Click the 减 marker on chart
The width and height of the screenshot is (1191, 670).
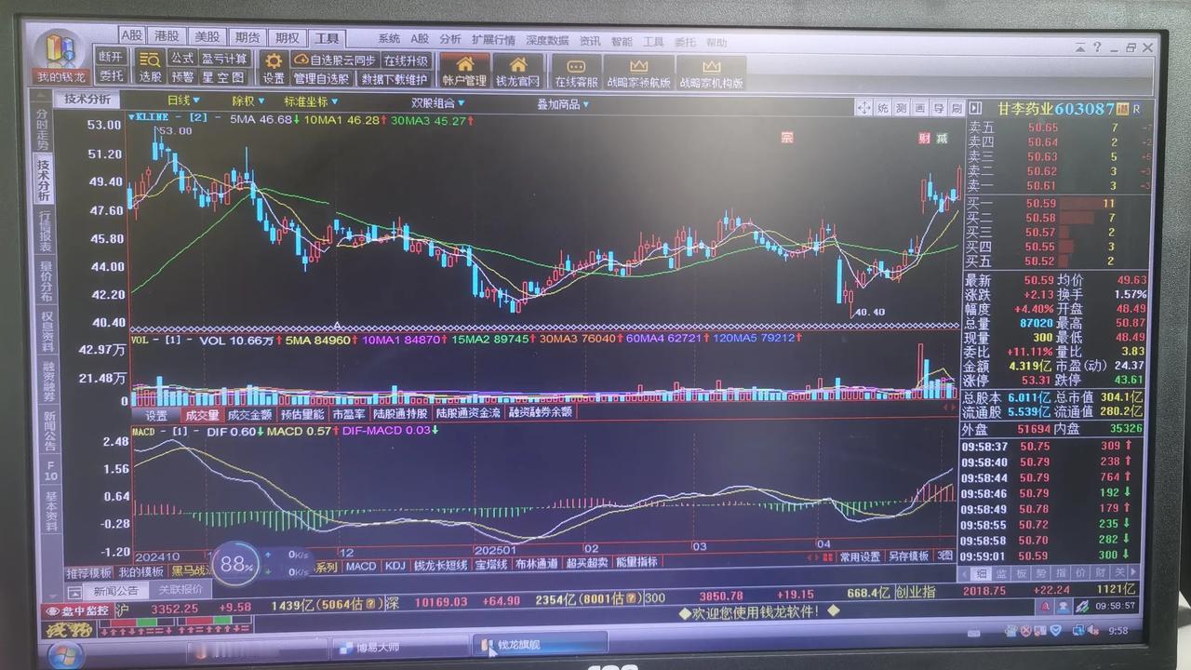(942, 139)
